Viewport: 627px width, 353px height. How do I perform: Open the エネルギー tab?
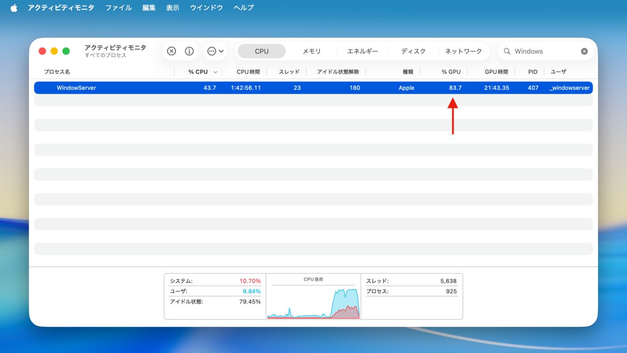pyautogui.click(x=362, y=51)
